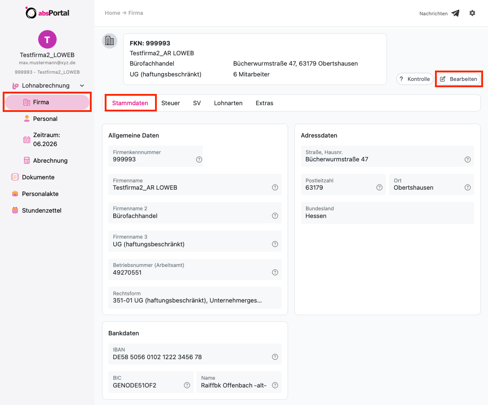Follow the Home breadcrumb link
The height and width of the screenshot is (405, 488).
[112, 13]
